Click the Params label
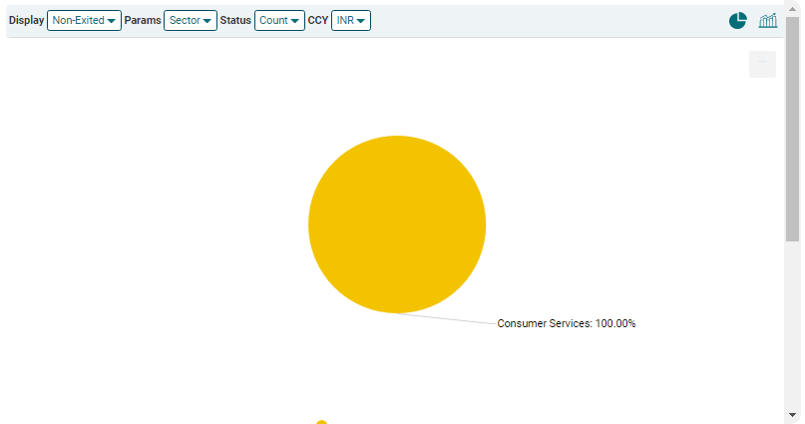 coord(143,21)
